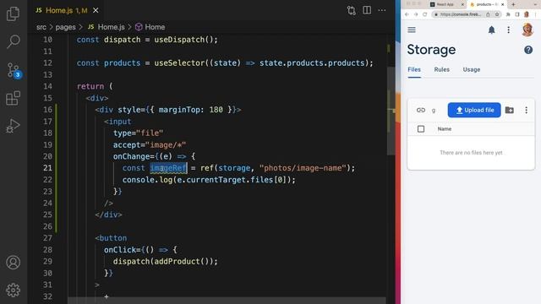Click accept="image/*" attribute on line 19
Screen dimensions: 541x304
click(x=150, y=144)
